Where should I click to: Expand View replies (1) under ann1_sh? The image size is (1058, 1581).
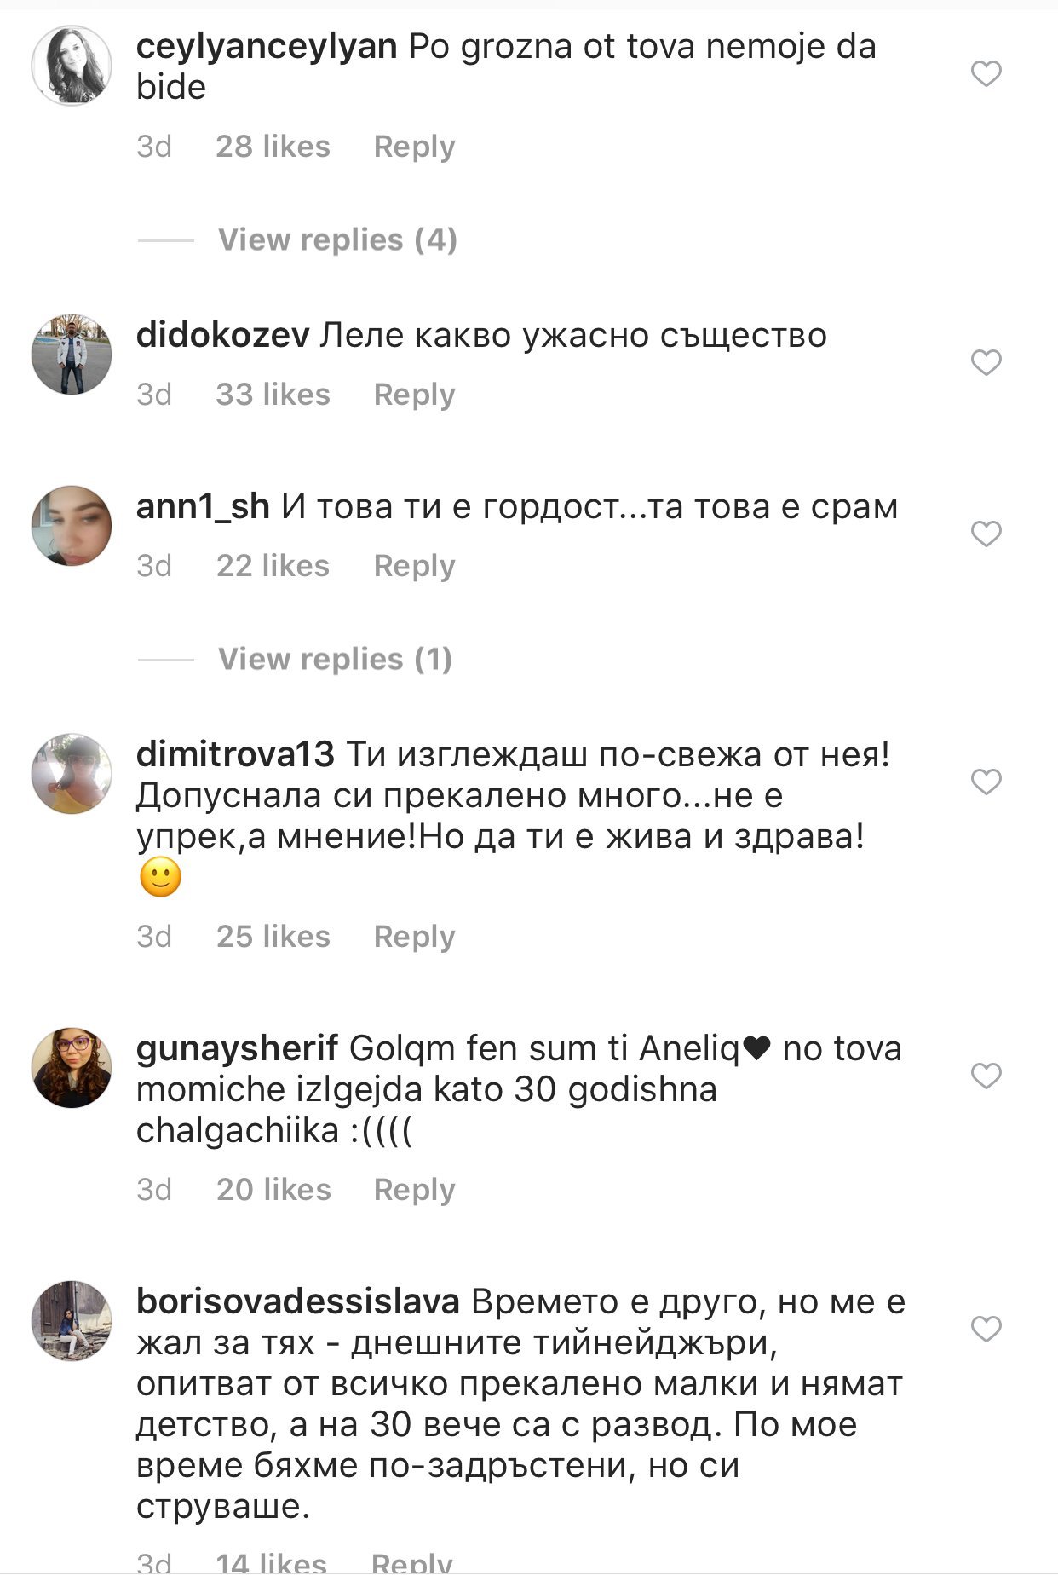[x=335, y=659]
